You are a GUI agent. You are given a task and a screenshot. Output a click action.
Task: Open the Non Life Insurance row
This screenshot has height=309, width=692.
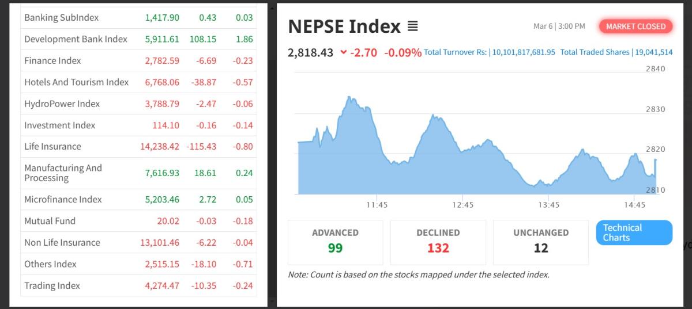(62, 242)
